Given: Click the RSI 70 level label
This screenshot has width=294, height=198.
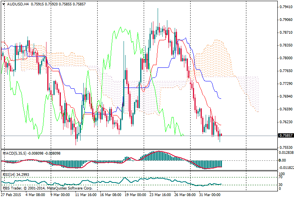Looking at the screenshot, I should click(280, 177).
